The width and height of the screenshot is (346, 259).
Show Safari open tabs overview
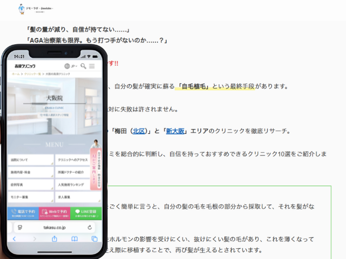[x=94, y=238]
